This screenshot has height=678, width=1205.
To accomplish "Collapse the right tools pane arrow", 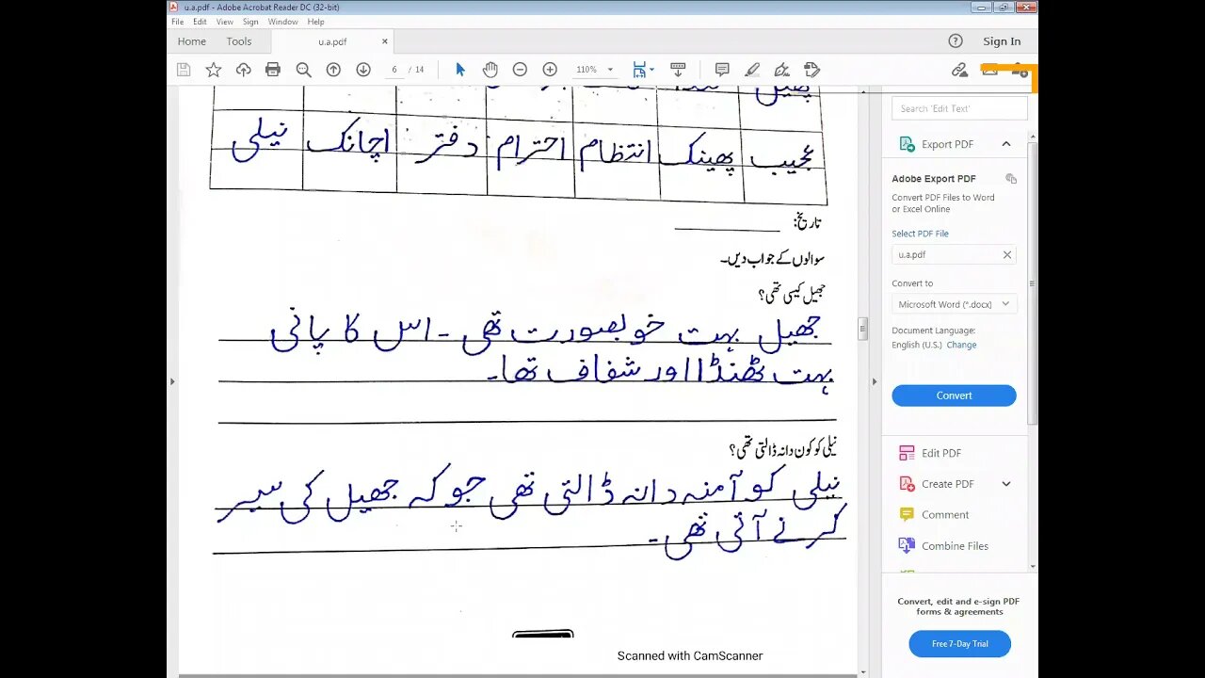I will click(874, 381).
